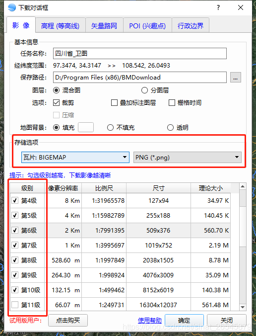Check the 第11级 level checkbox
This screenshot has height=336, width=256.
15,305
